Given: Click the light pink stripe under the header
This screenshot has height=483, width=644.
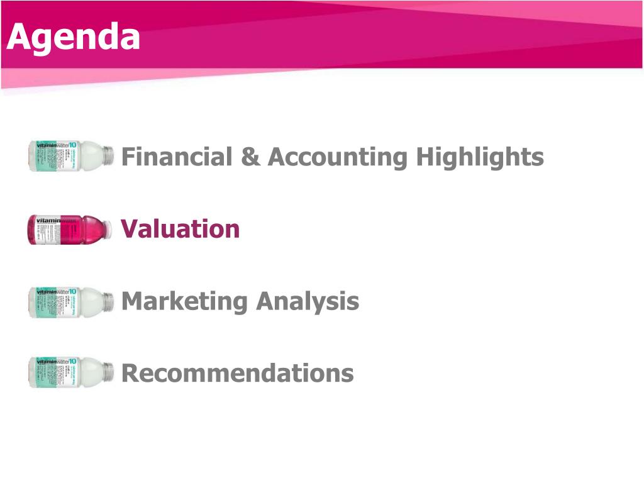Looking at the screenshot, I should 123,77.
